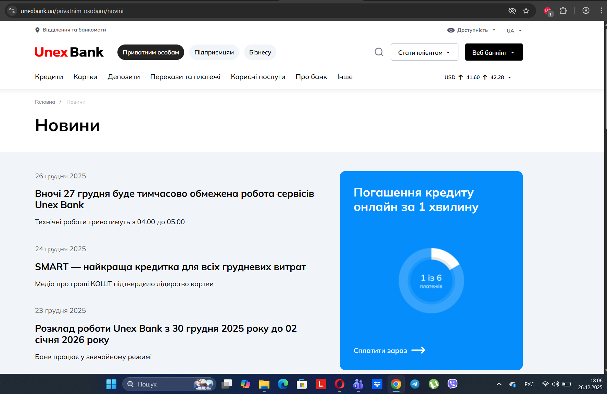The width and height of the screenshot is (607, 394).
Task: Open the red L app in taskbar
Action: pos(320,384)
